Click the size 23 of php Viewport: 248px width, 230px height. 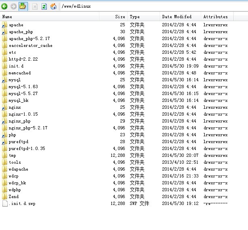(x=122, y=135)
